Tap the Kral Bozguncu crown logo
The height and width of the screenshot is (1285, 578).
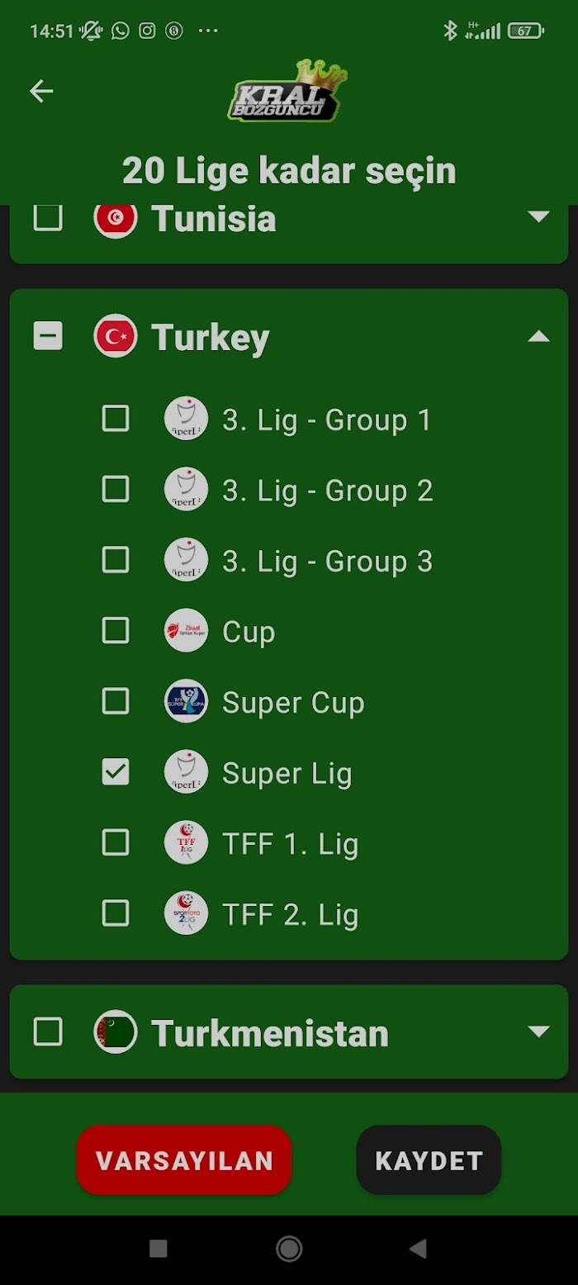287,91
